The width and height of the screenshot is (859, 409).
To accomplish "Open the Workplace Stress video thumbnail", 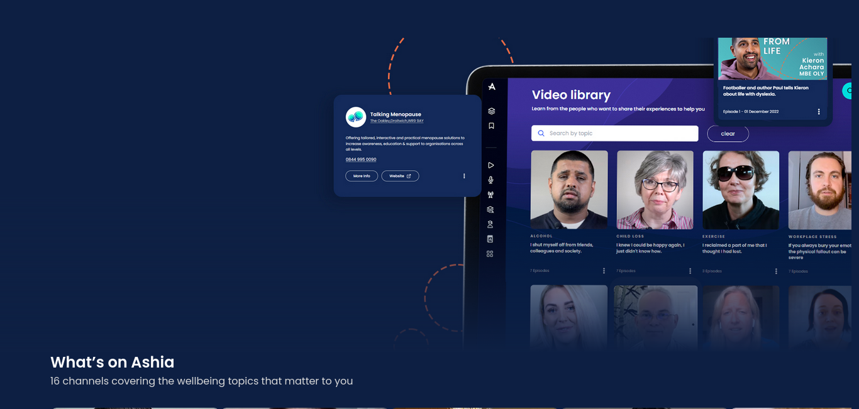I will (x=820, y=190).
